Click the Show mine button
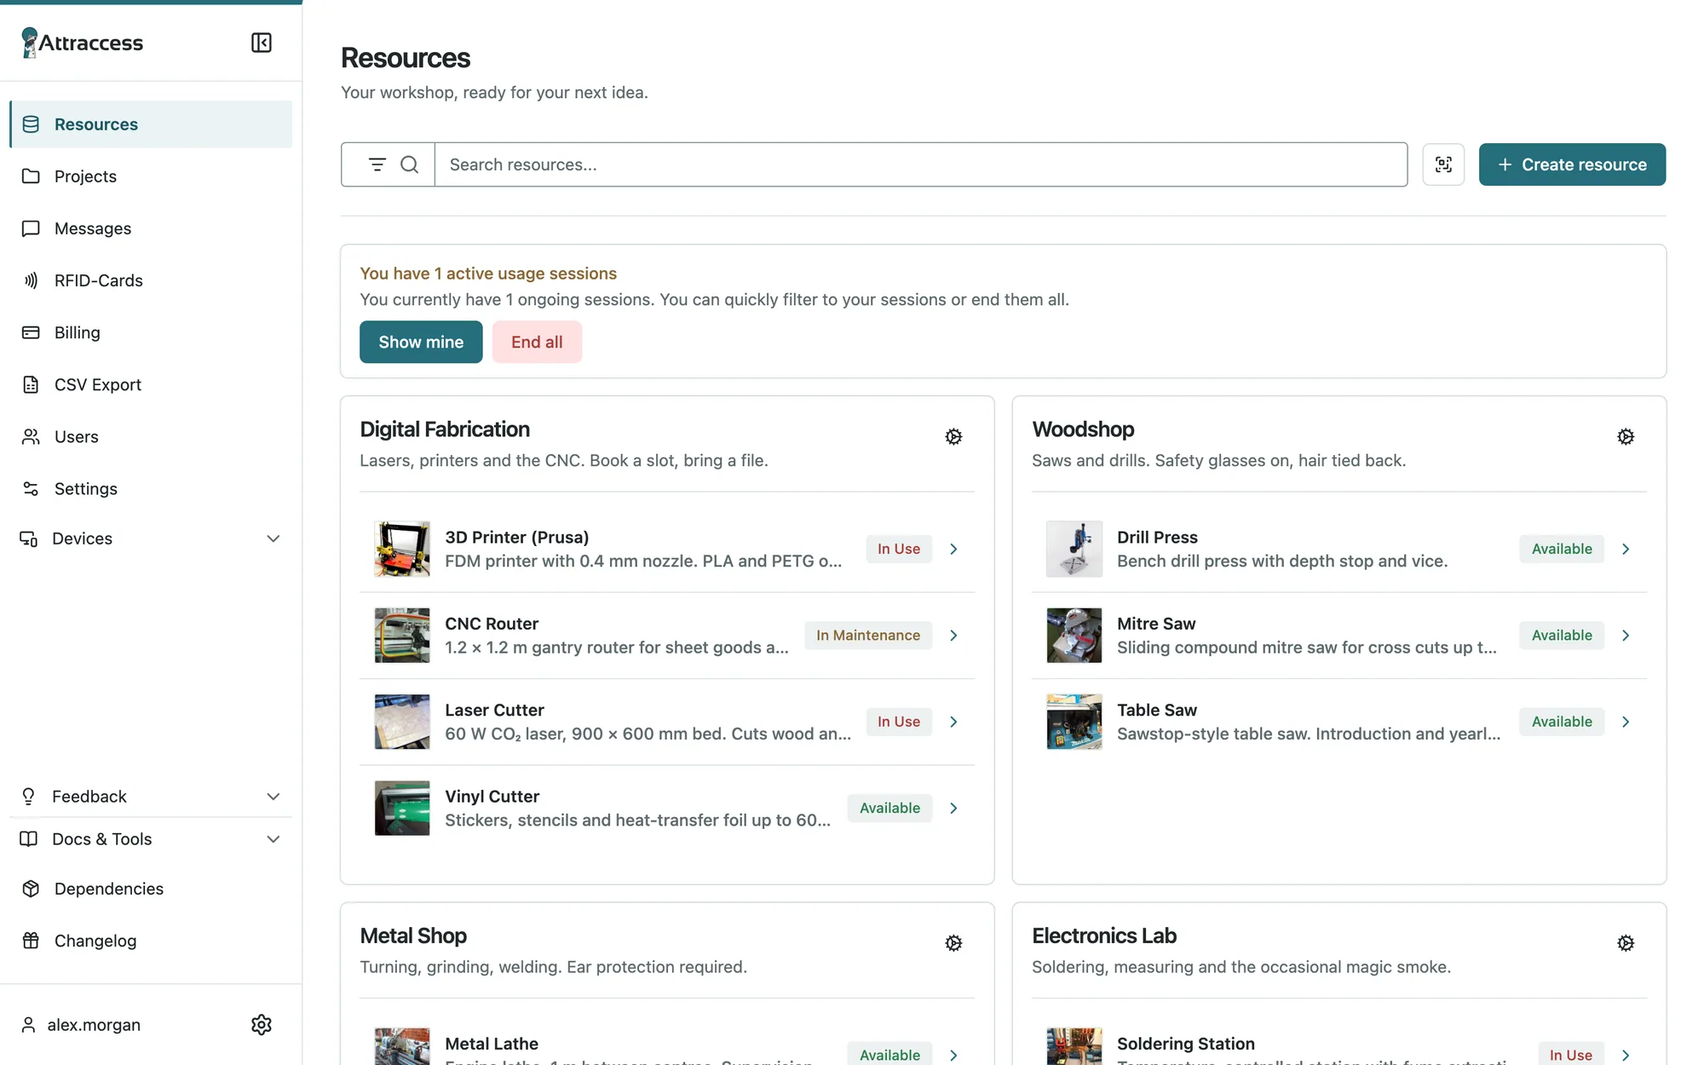This screenshot has width=1704, height=1065. click(x=421, y=342)
